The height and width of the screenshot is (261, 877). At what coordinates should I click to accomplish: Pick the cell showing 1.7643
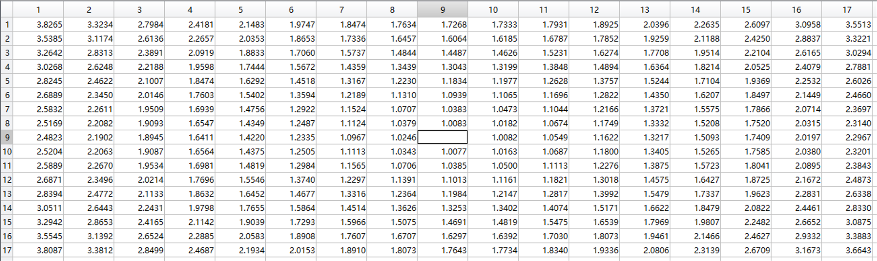click(x=442, y=250)
